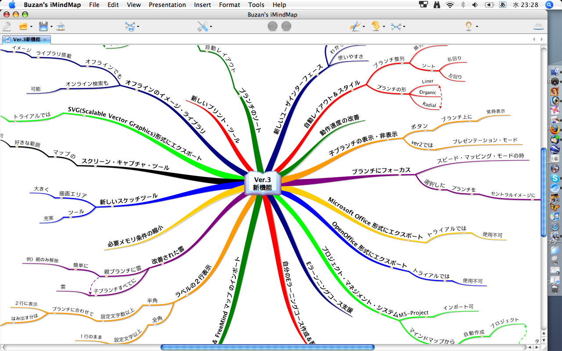Open Spotlight search in menu bar
The width and height of the screenshot is (562, 351).
pos(549,5)
